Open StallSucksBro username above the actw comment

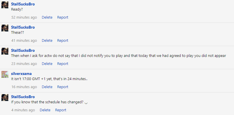[x=23, y=50]
